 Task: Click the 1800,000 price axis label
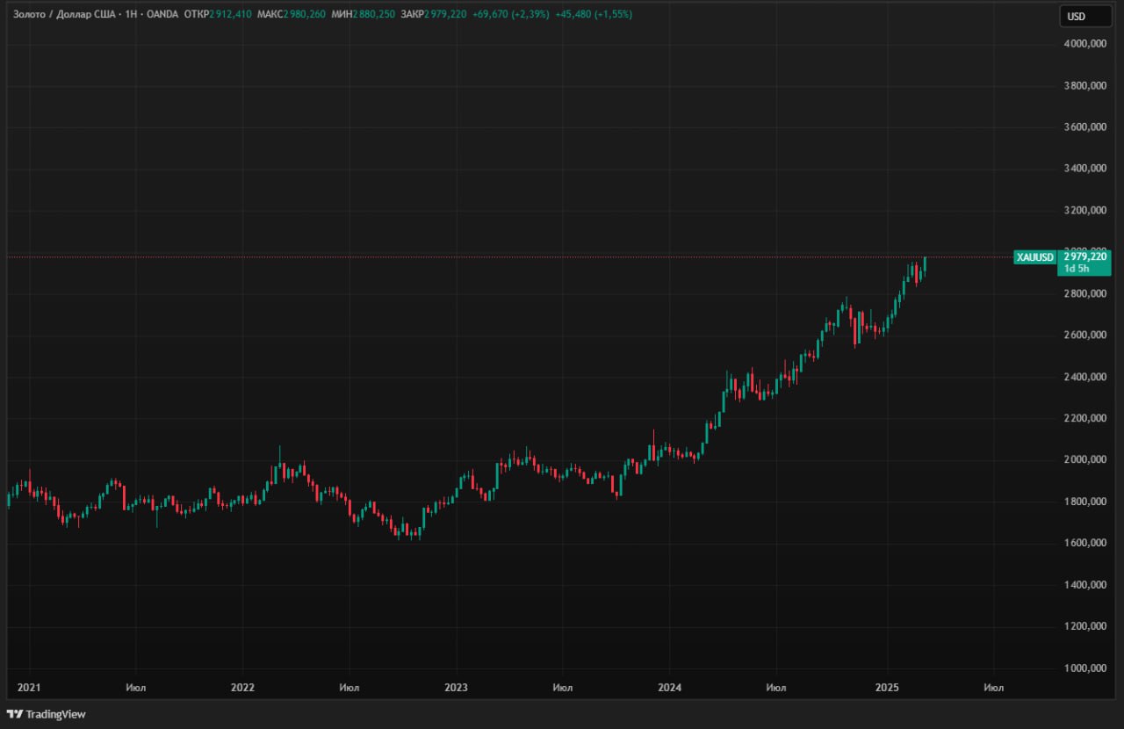point(1084,502)
